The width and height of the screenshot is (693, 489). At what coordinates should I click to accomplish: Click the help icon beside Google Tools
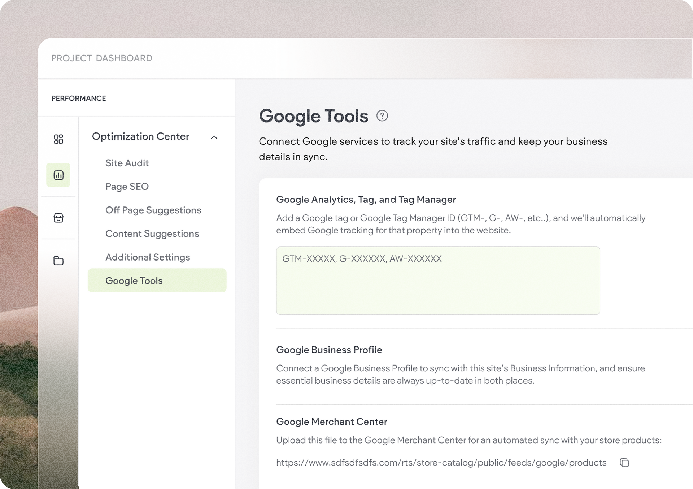tap(382, 116)
